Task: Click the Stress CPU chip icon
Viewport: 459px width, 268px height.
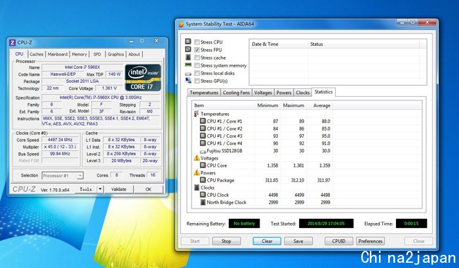Action: point(188,42)
